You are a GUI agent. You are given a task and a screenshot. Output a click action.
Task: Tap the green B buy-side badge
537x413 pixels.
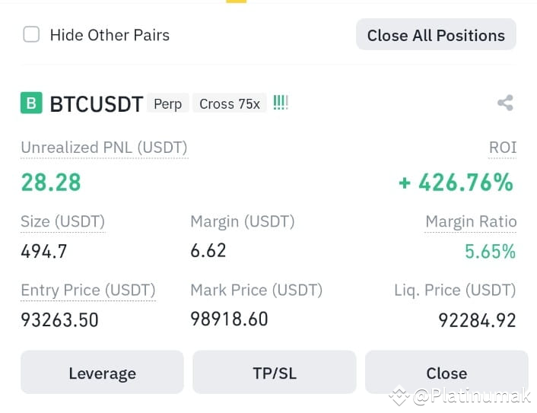click(31, 103)
